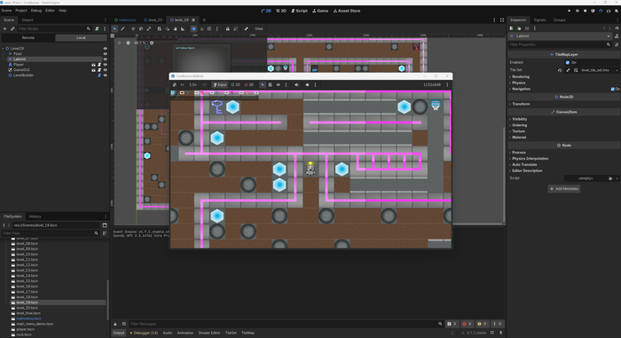
Task: Toggle visibility of the Player node
Action: tap(106, 65)
